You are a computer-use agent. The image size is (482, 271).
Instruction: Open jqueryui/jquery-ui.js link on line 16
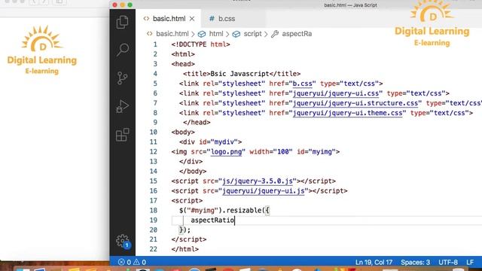click(x=263, y=190)
